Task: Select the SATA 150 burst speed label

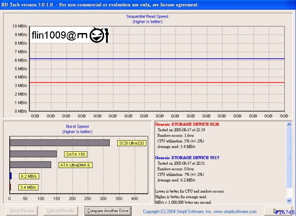Action: point(76,154)
